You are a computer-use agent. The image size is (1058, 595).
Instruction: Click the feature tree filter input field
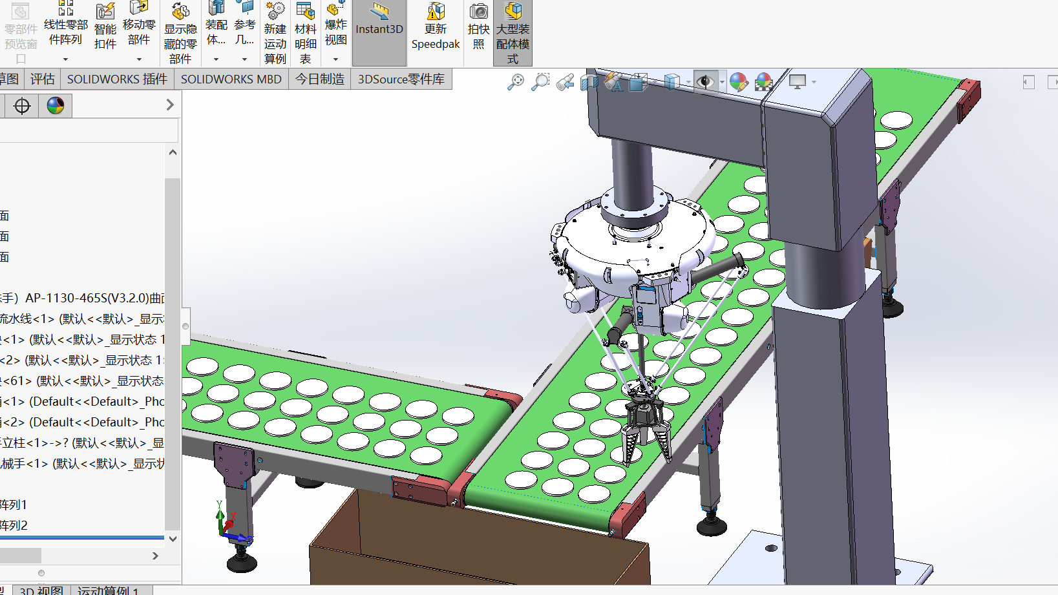pos(89,130)
